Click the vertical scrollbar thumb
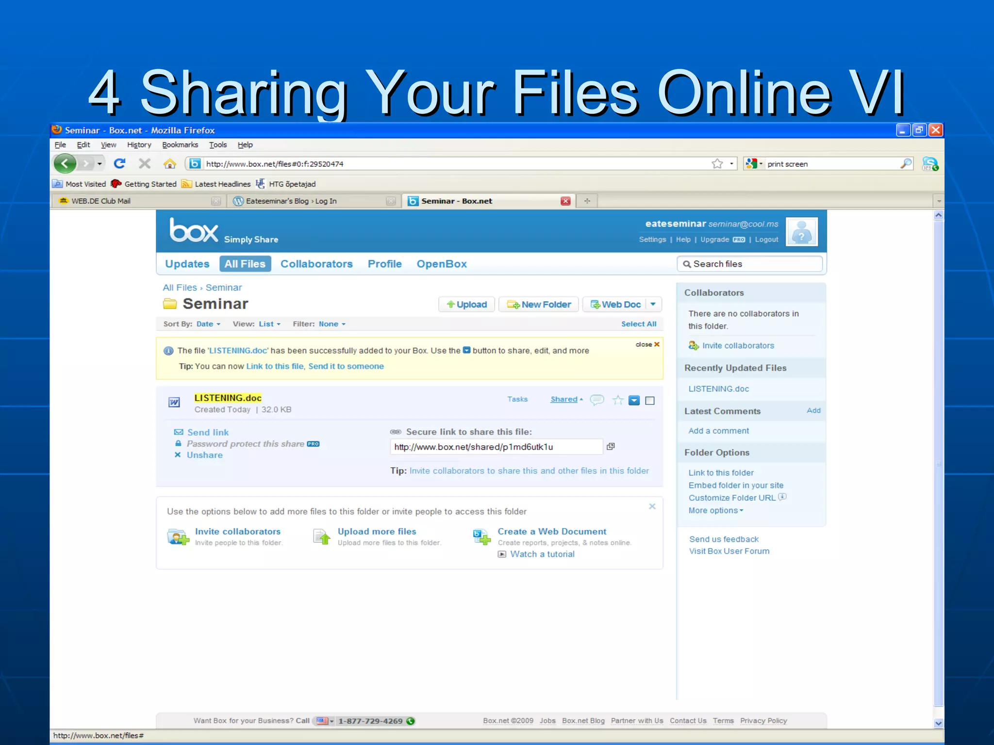The image size is (994, 745). (x=939, y=463)
